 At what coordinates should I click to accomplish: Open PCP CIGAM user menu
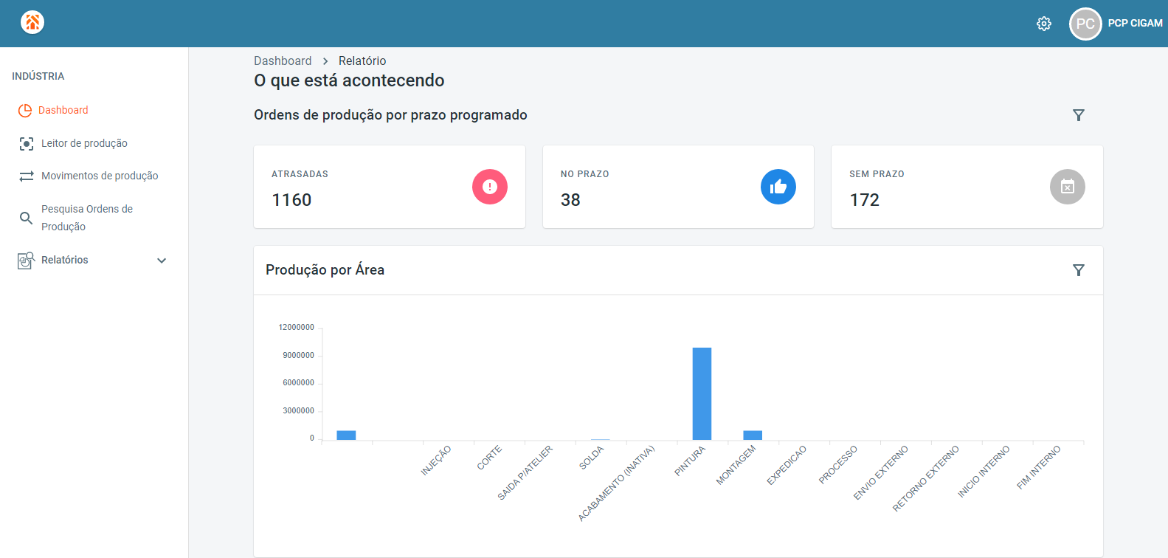(x=1135, y=24)
